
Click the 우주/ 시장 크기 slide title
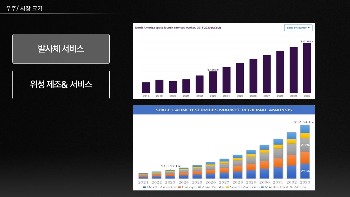coord(24,8)
